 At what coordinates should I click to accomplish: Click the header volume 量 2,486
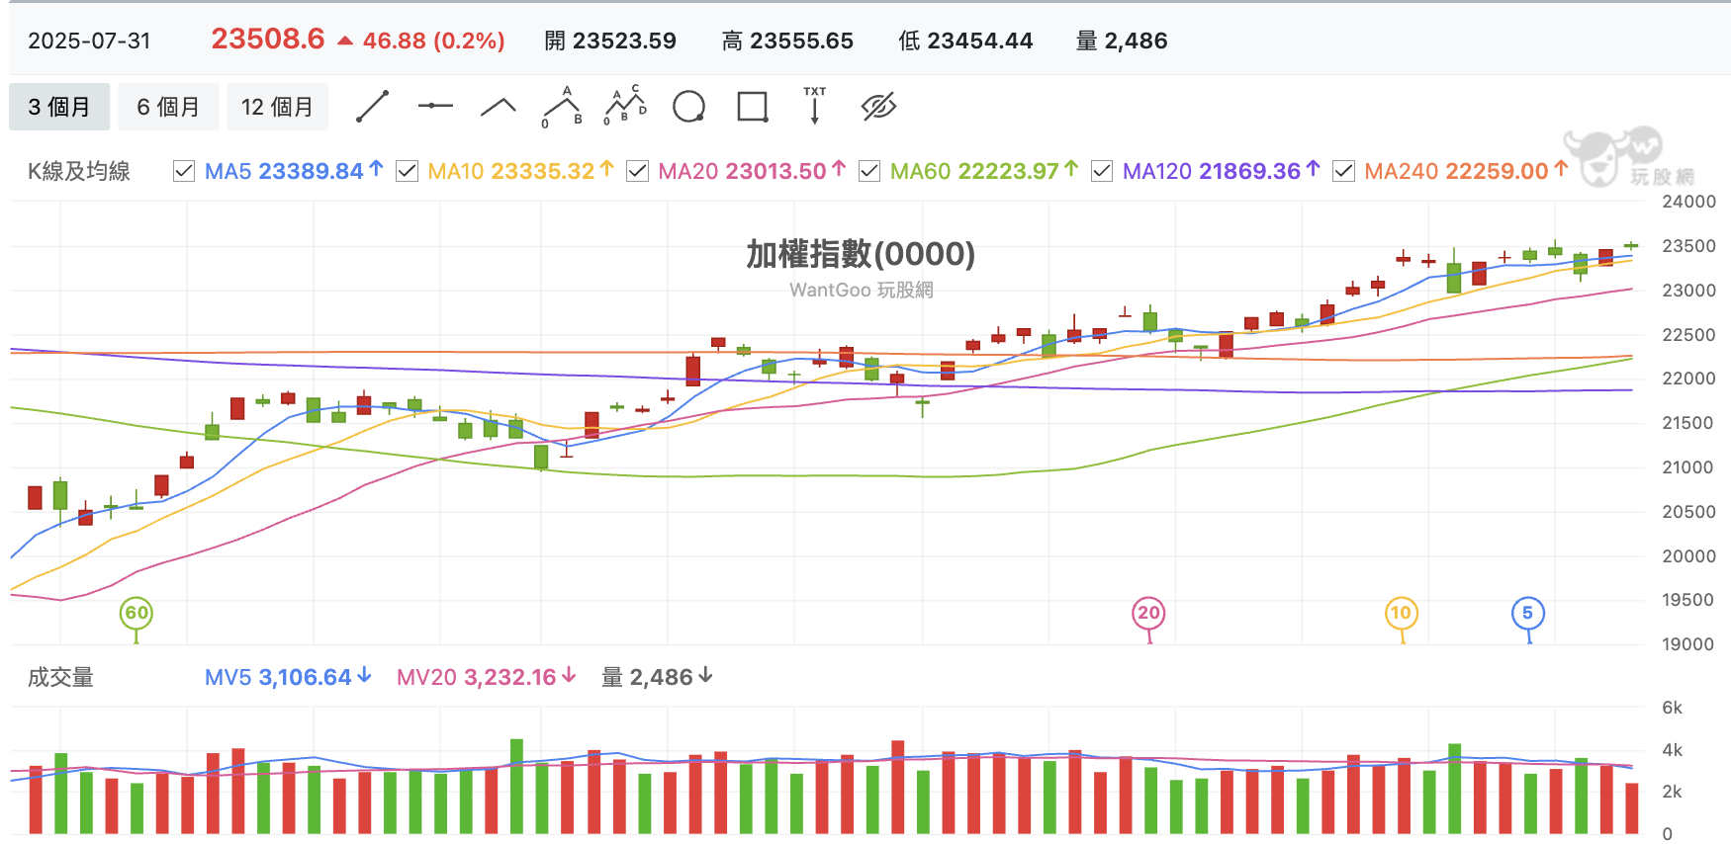[1122, 41]
